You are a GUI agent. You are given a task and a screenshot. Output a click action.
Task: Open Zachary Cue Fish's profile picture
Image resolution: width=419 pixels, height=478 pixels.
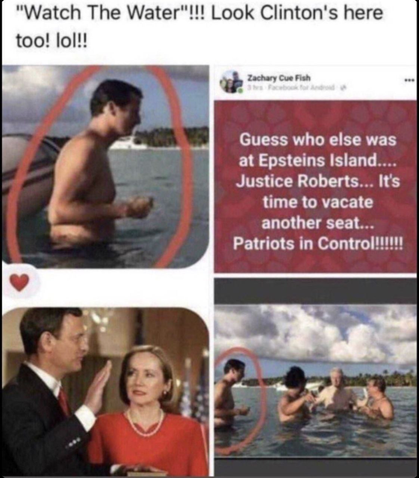pyautogui.click(x=231, y=83)
